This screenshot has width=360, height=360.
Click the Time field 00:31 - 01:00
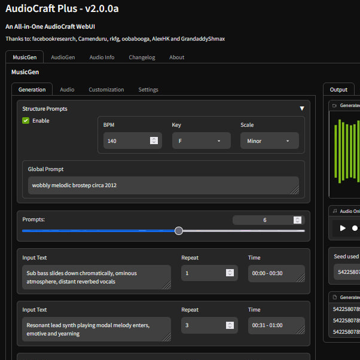pos(276,325)
